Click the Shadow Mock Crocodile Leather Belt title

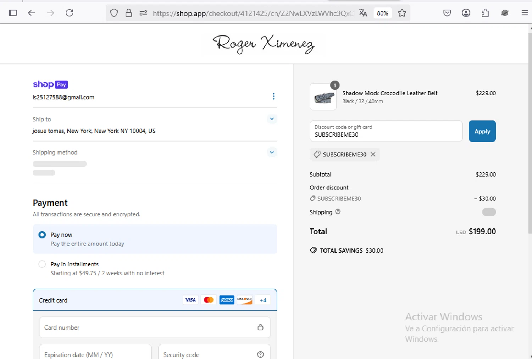tap(390, 93)
